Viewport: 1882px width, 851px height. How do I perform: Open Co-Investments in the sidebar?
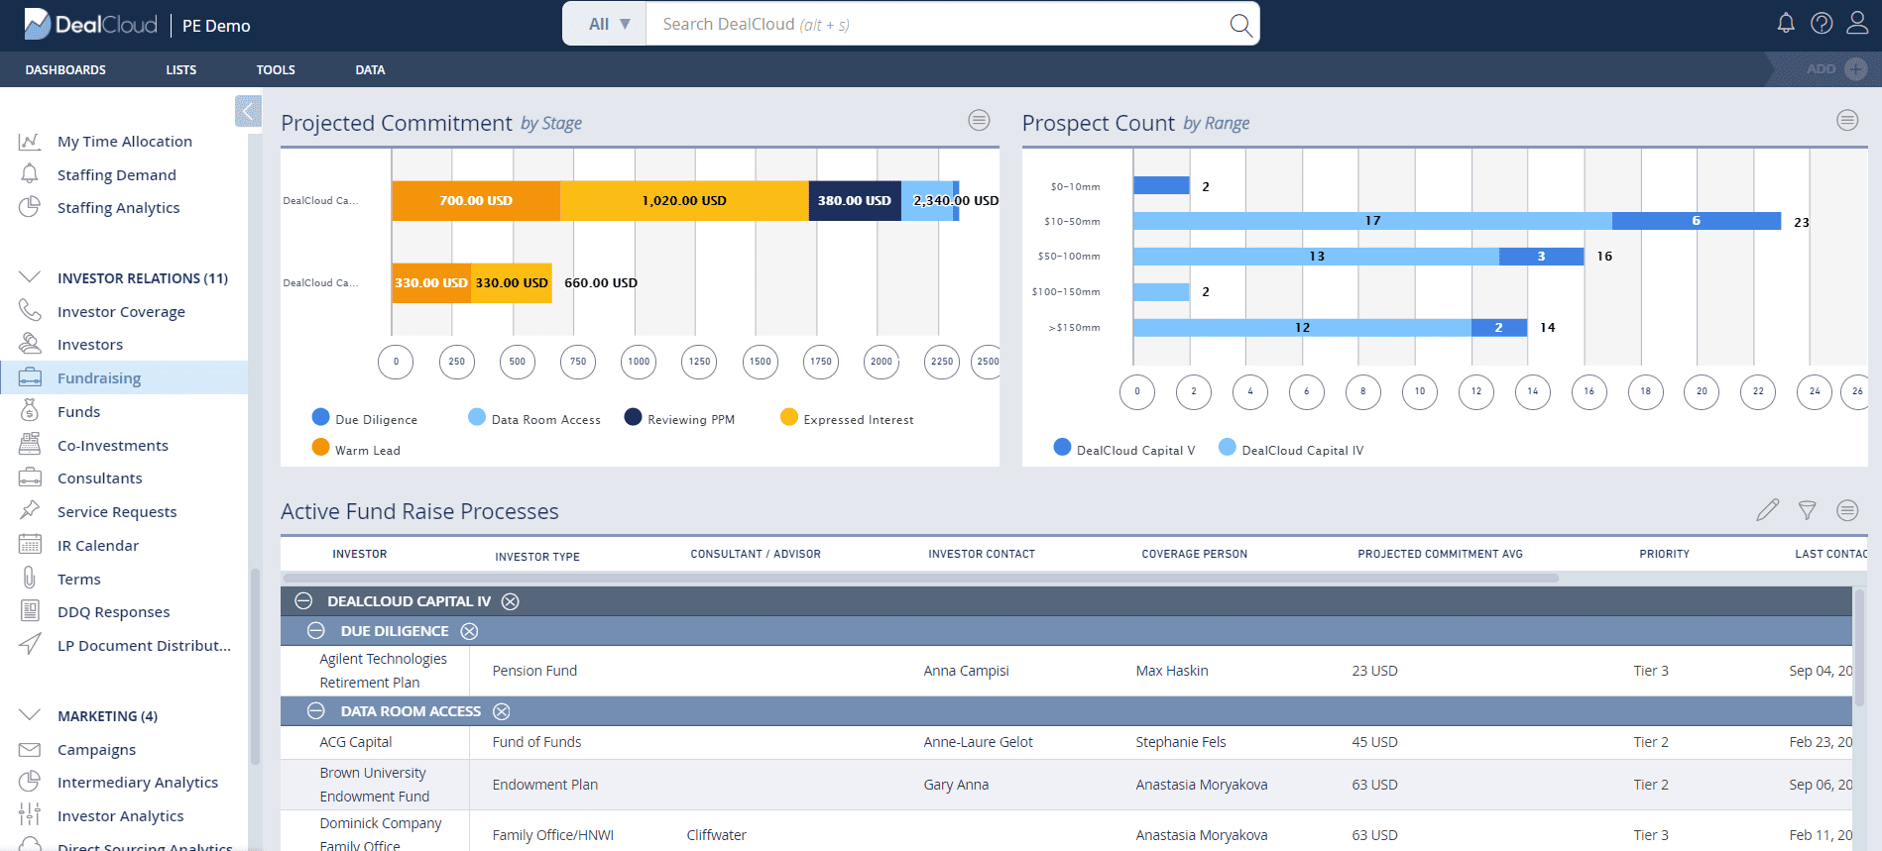tap(113, 446)
